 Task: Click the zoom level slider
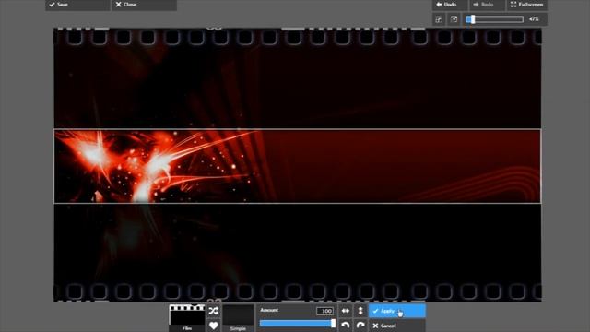[x=494, y=19]
